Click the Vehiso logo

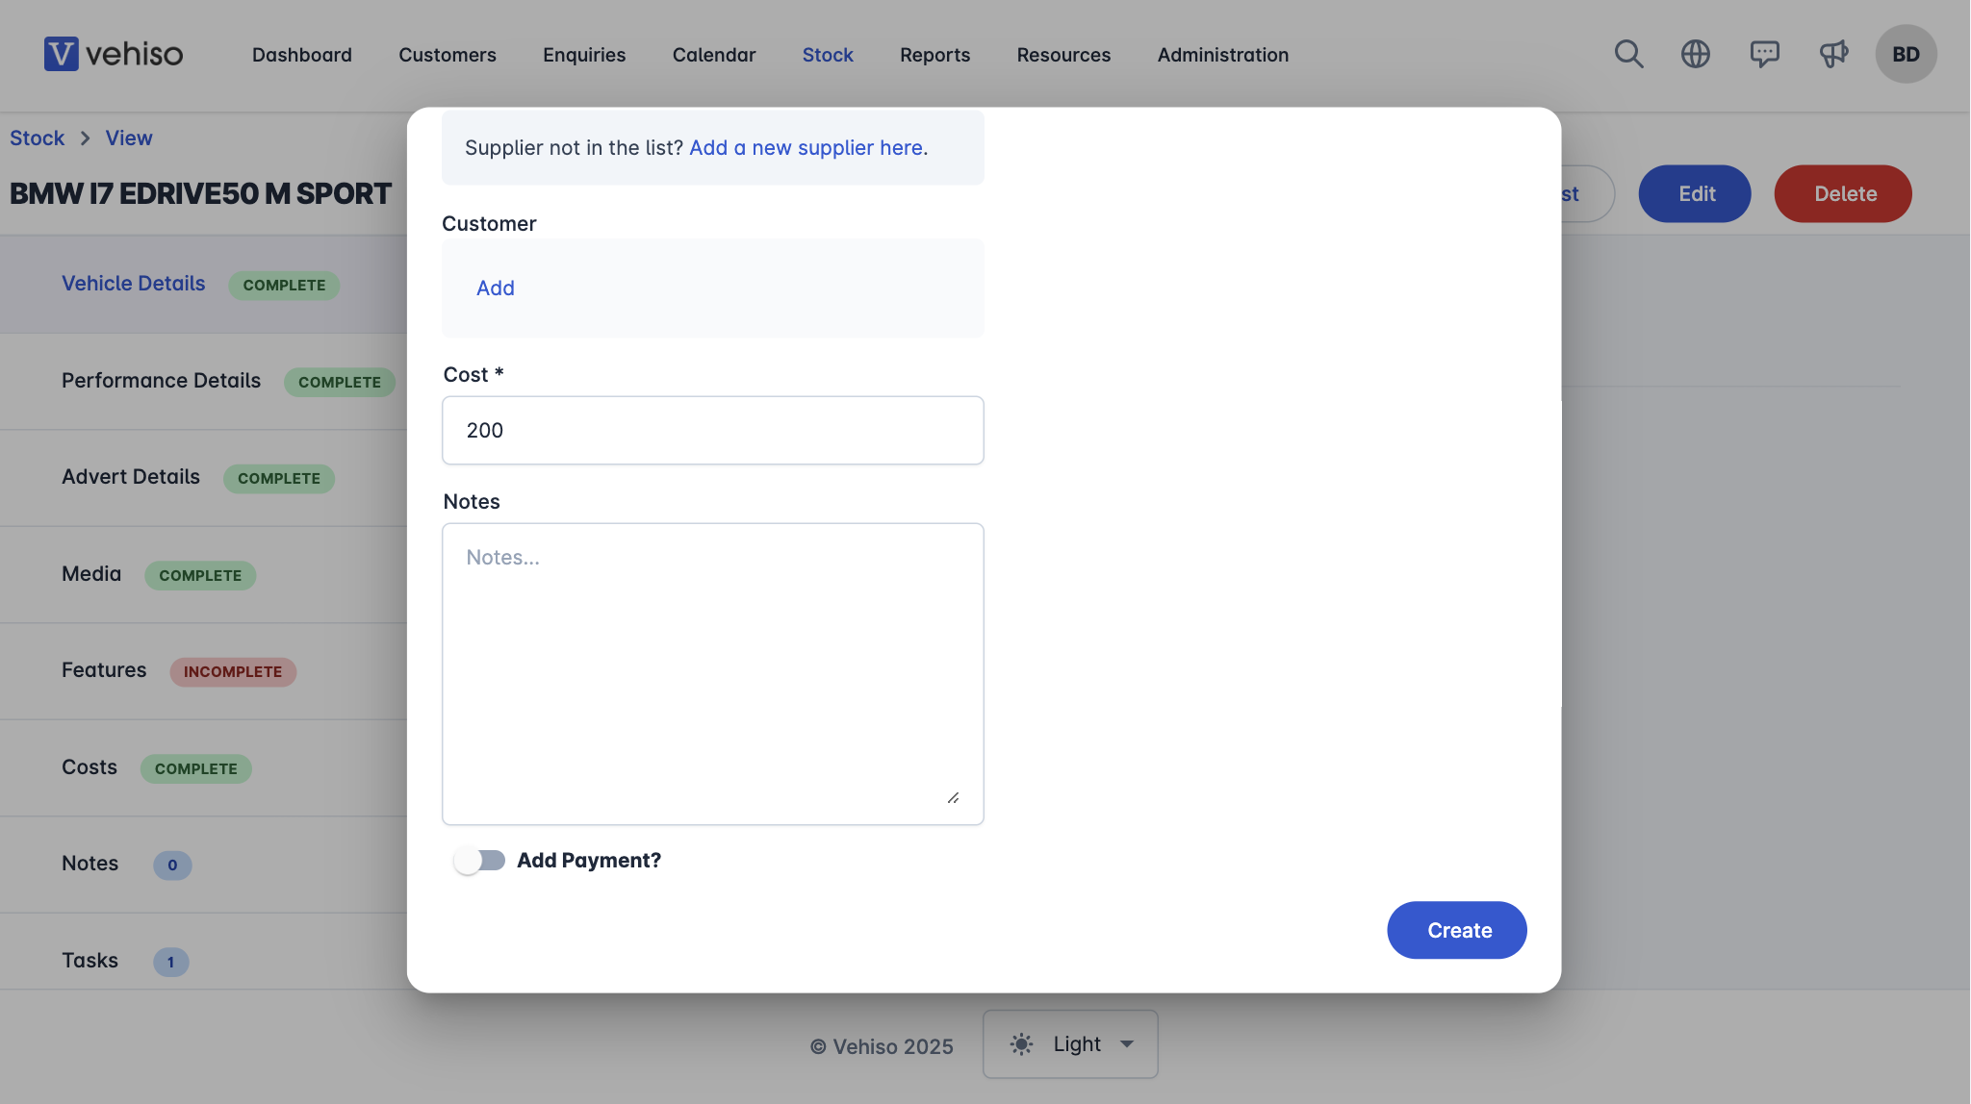pyautogui.click(x=114, y=54)
